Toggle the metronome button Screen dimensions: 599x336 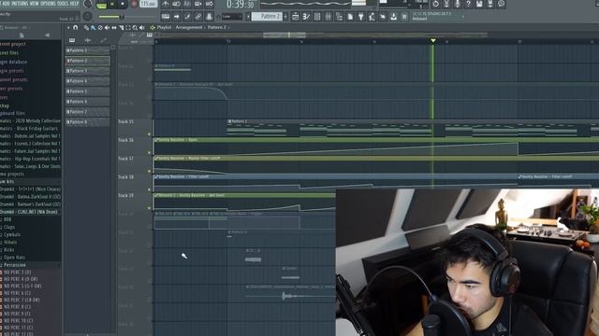pos(166,4)
